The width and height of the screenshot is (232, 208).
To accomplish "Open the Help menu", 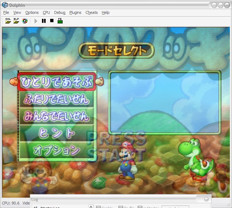I will (x=105, y=12).
